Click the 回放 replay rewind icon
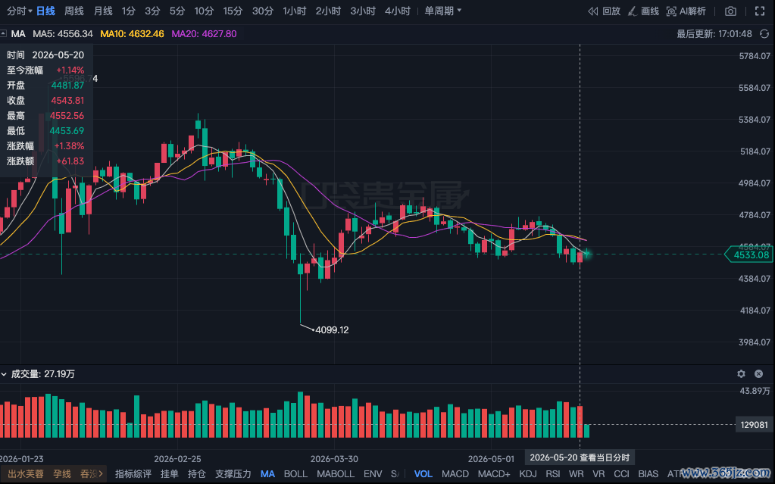Image resolution: width=775 pixels, height=484 pixels. tap(592, 11)
